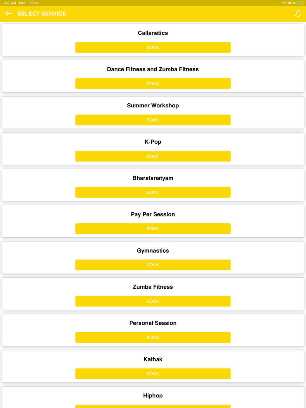Tap the status bar clock time
This screenshot has width=306, height=408.
(9, 3)
